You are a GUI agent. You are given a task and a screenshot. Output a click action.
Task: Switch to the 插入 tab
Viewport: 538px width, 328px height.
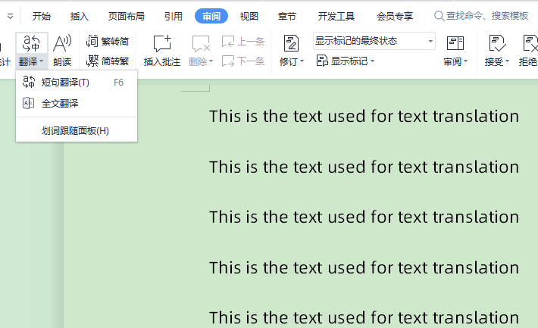point(80,16)
